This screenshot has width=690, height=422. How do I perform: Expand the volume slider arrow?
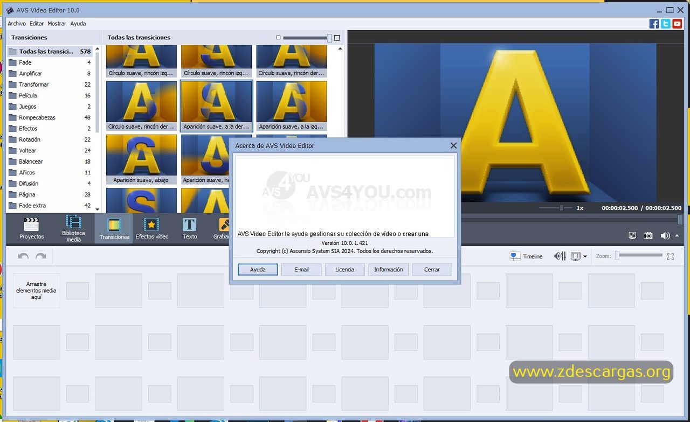click(x=677, y=235)
